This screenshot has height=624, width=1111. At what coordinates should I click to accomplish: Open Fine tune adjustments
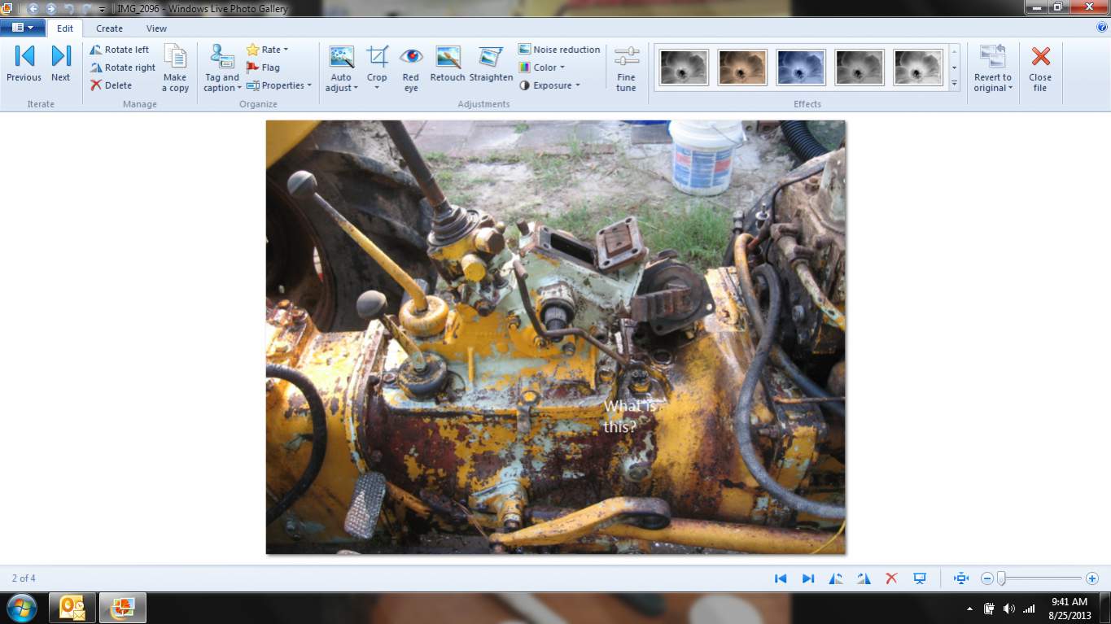[x=626, y=67]
